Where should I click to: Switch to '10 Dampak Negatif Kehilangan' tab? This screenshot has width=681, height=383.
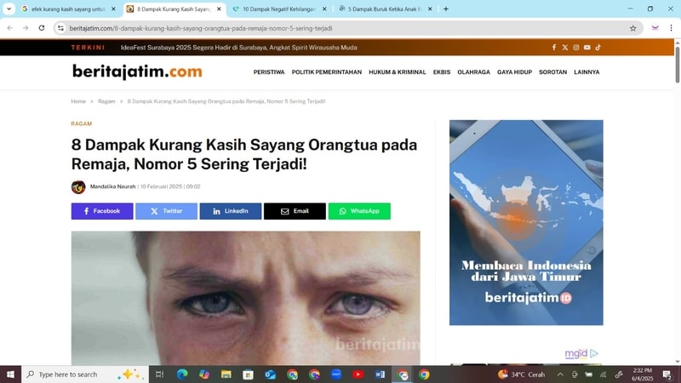278,9
